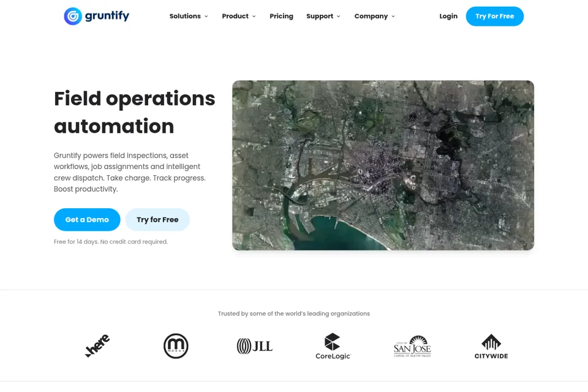This screenshot has height=392, width=588.
Task: Click the CoreLogic logo
Action: click(x=333, y=346)
